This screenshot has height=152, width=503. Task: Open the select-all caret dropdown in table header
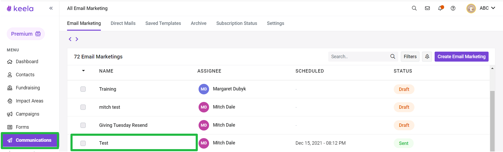click(83, 71)
